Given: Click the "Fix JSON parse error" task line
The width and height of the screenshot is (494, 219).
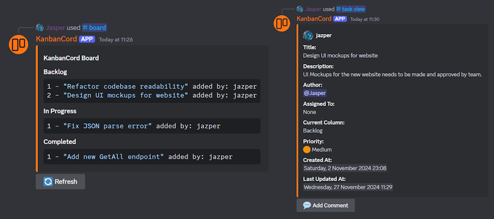Looking at the screenshot, I should (152, 126).
